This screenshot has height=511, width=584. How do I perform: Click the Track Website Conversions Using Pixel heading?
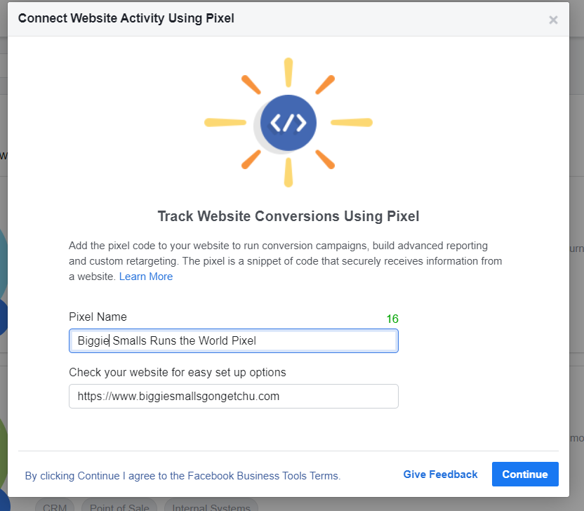pos(288,216)
